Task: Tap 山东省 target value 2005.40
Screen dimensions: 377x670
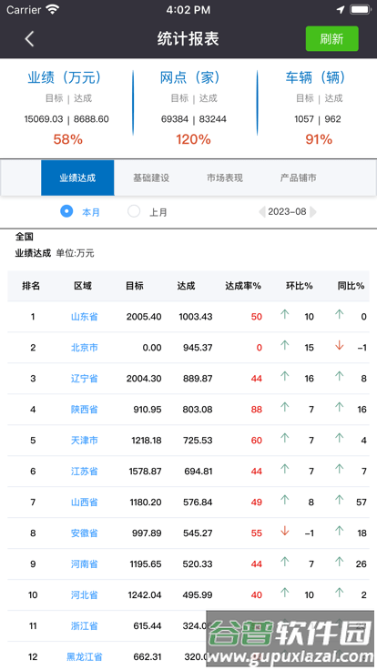Action: point(144,317)
